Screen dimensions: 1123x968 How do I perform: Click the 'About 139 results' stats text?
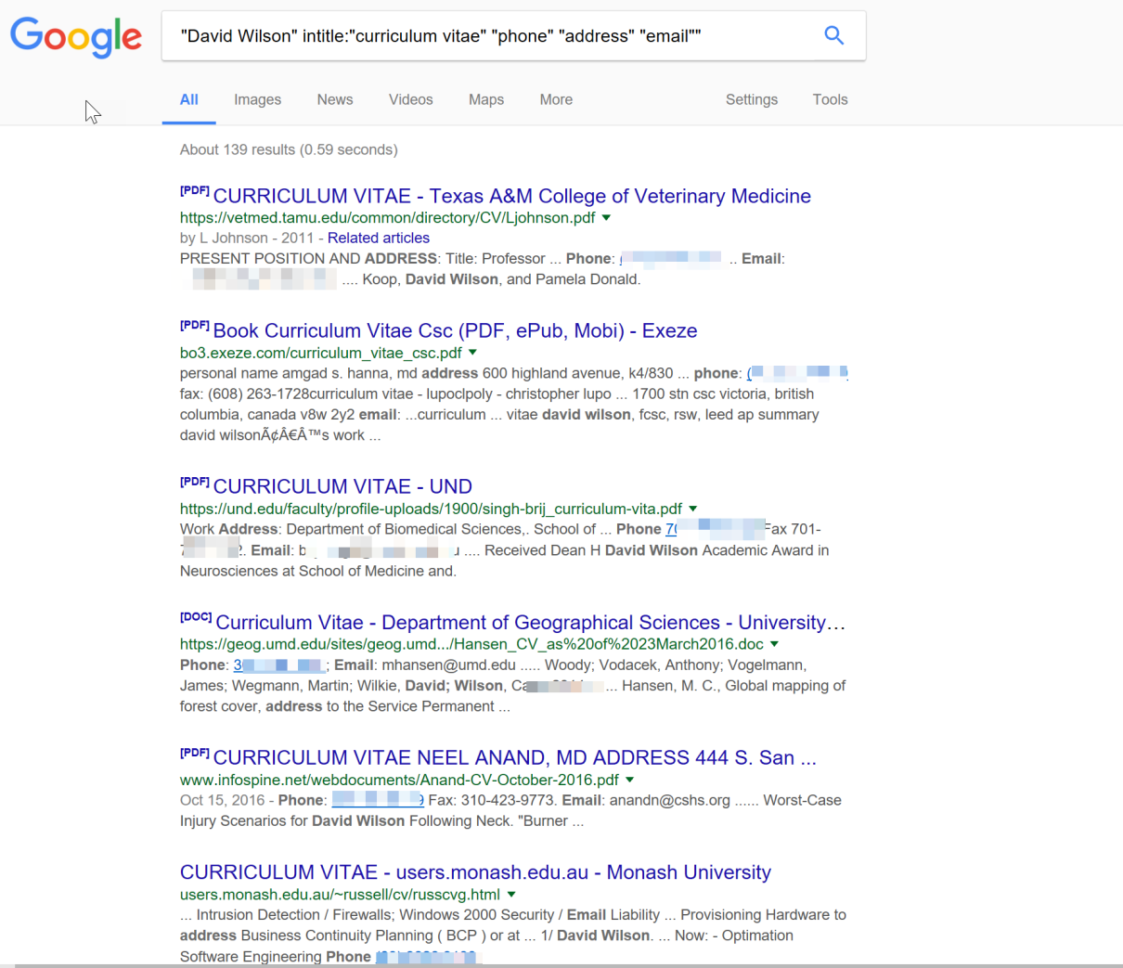click(289, 149)
